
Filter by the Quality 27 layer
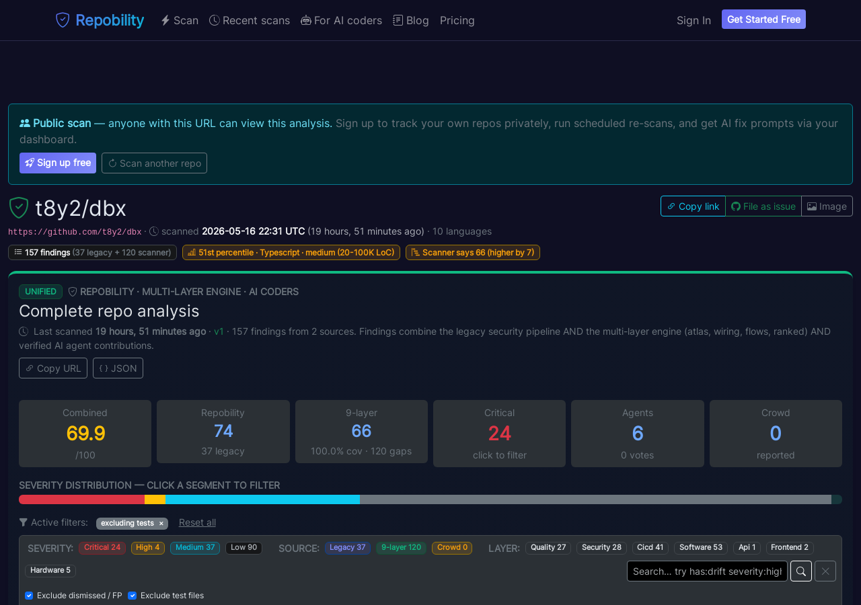point(548,548)
